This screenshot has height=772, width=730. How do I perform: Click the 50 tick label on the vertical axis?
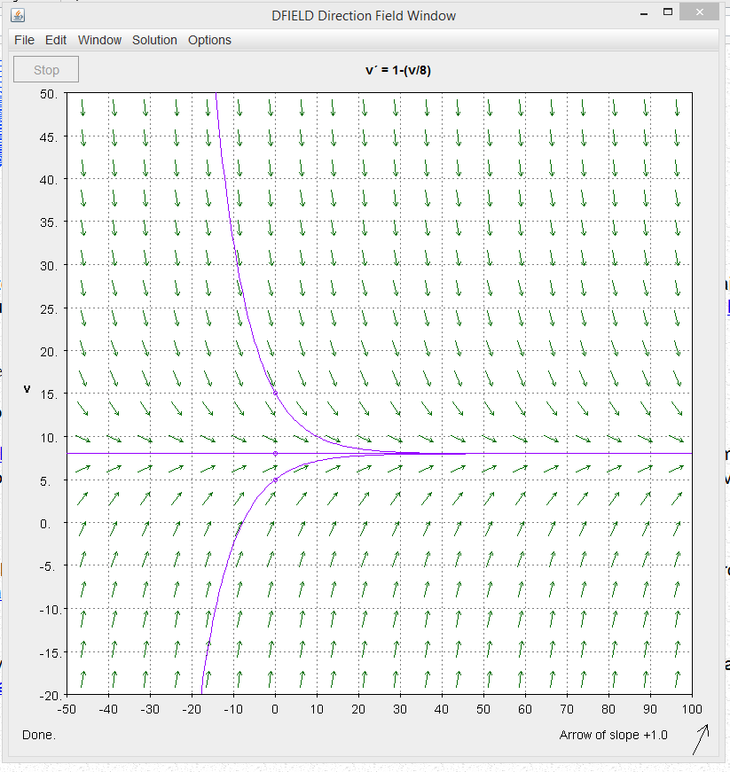click(49, 95)
